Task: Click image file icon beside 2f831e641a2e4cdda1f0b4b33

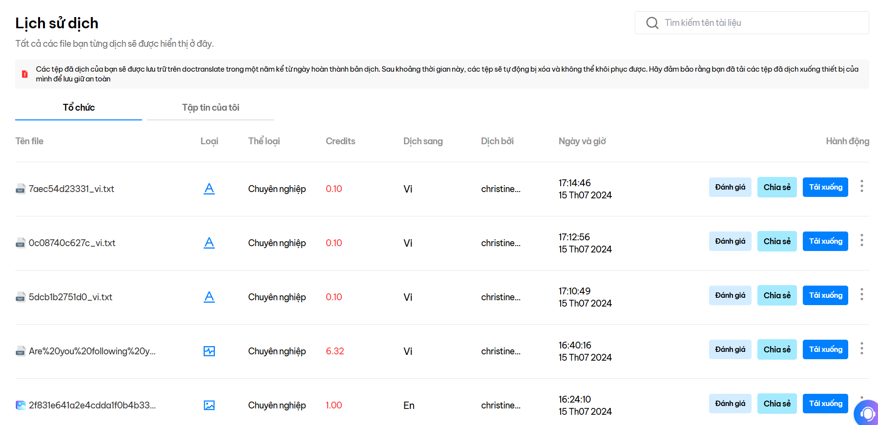Action: [21, 405]
